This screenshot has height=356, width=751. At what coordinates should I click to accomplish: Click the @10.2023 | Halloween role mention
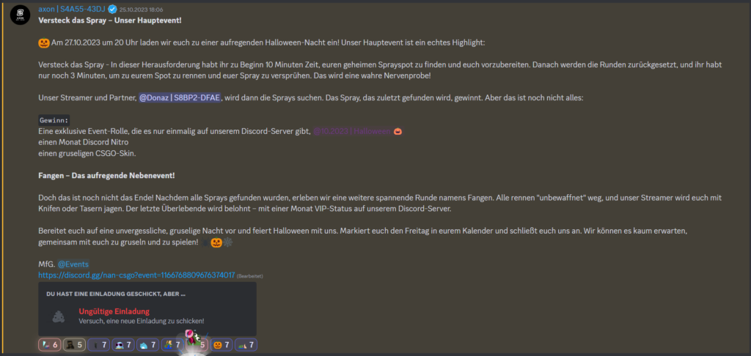(x=352, y=131)
